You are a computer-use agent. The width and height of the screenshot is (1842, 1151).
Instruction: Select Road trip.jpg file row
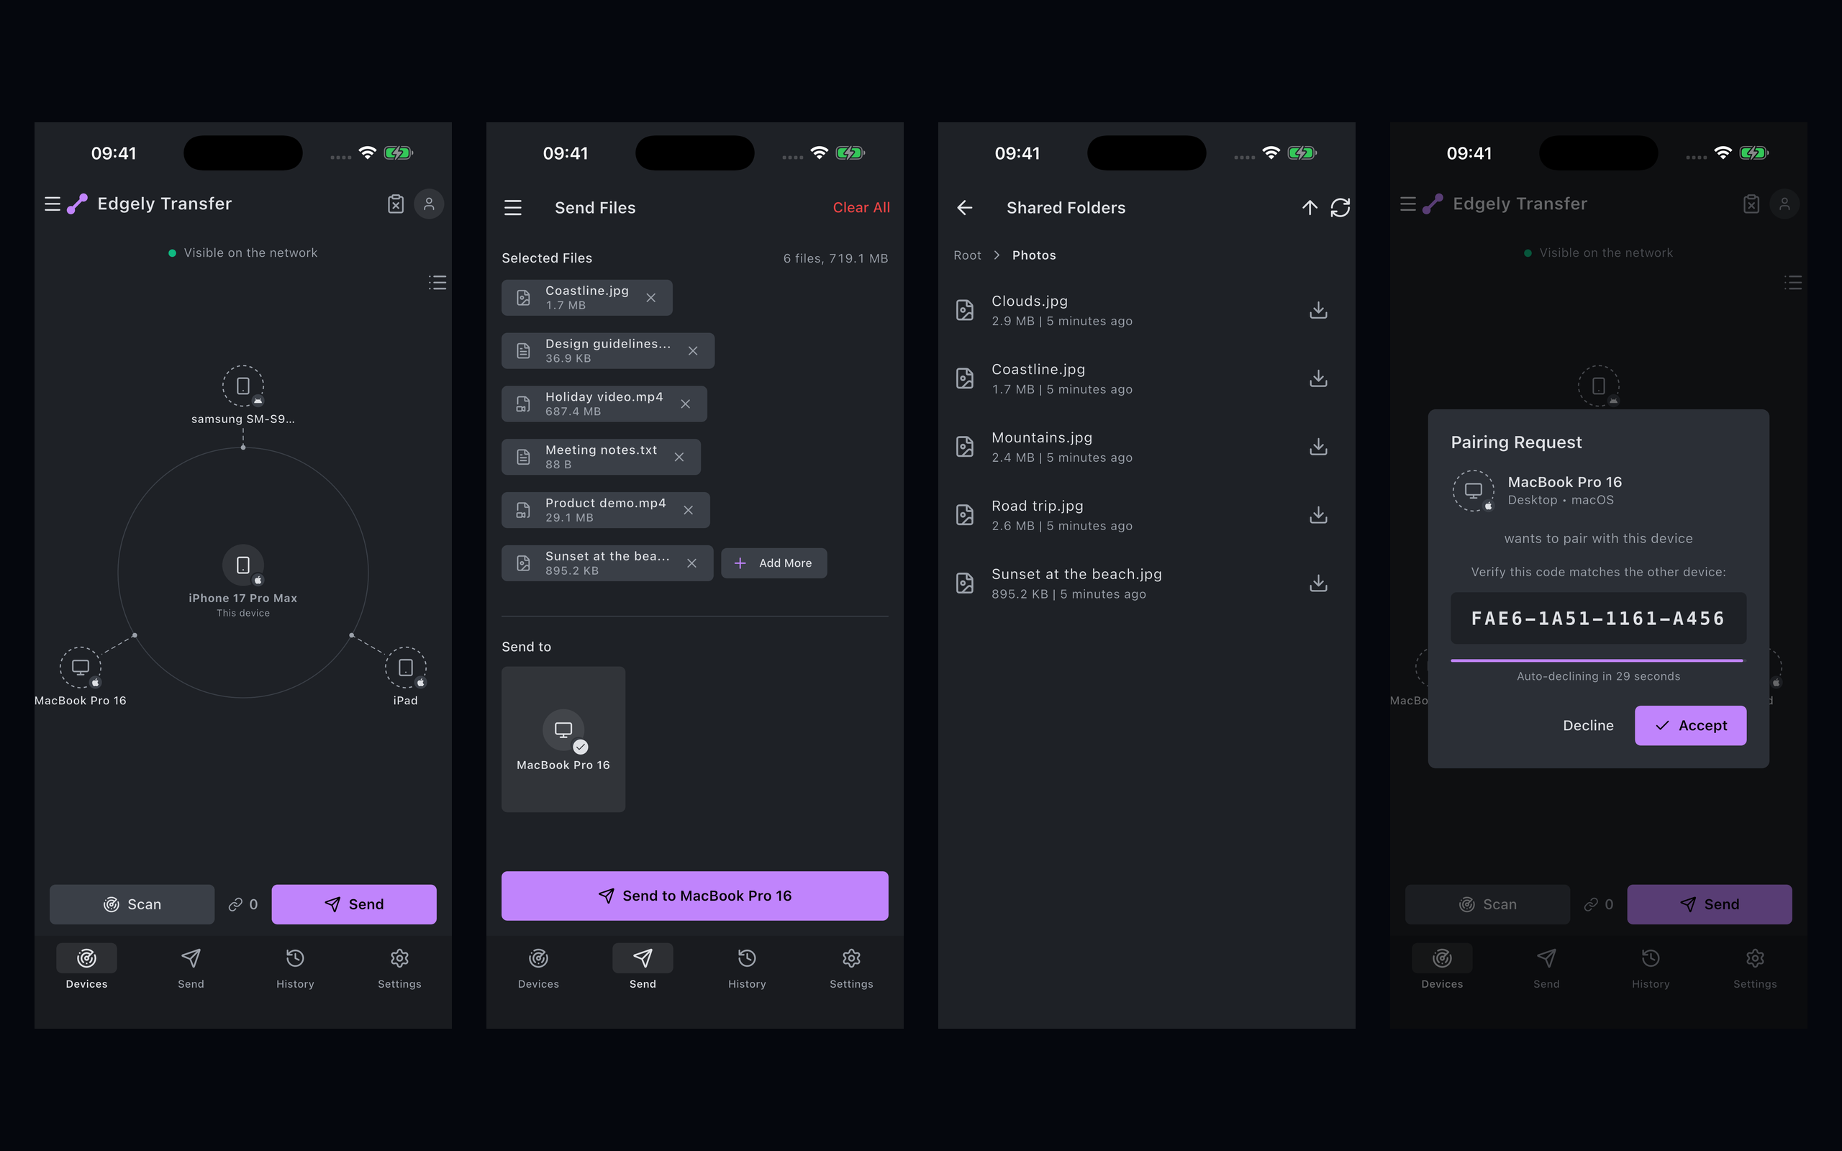click(1146, 515)
